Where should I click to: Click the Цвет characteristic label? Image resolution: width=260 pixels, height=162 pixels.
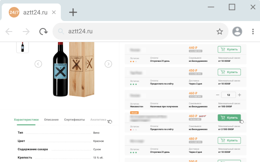coord(21,141)
